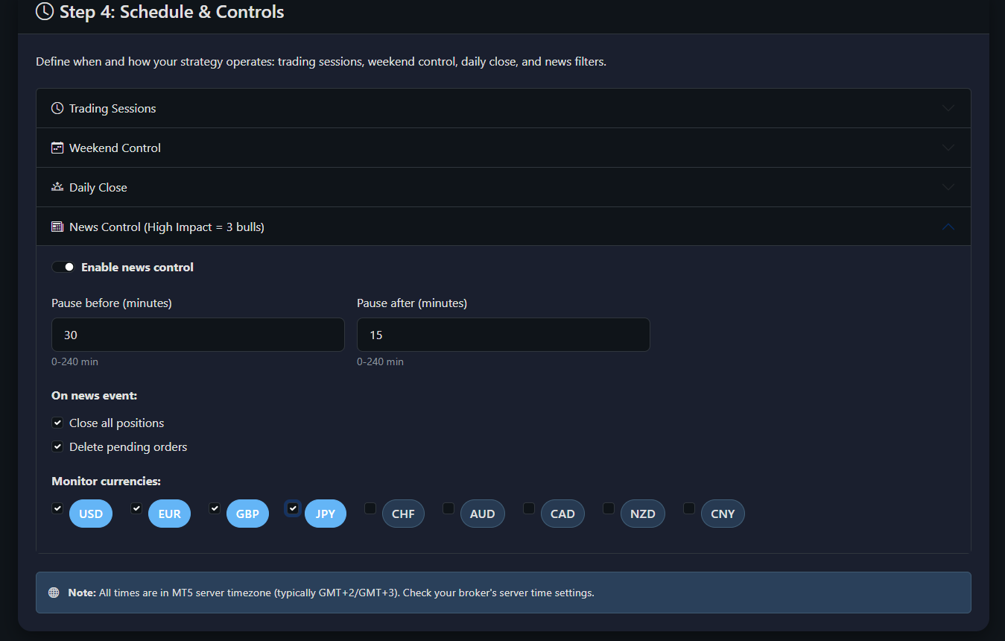
Task: Click the Delete pending orders label
Action: [x=128, y=446]
